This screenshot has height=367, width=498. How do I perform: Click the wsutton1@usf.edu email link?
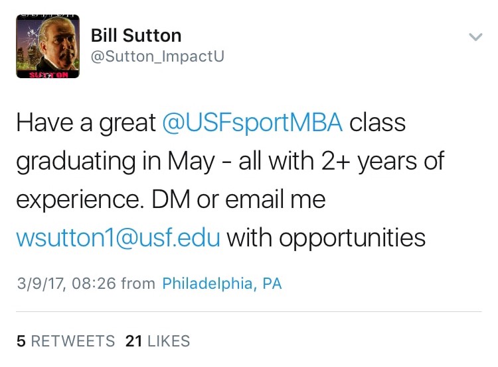point(118,237)
